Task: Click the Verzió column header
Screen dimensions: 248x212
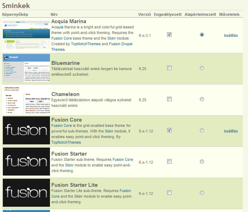Action: pyautogui.click(x=145, y=14)
